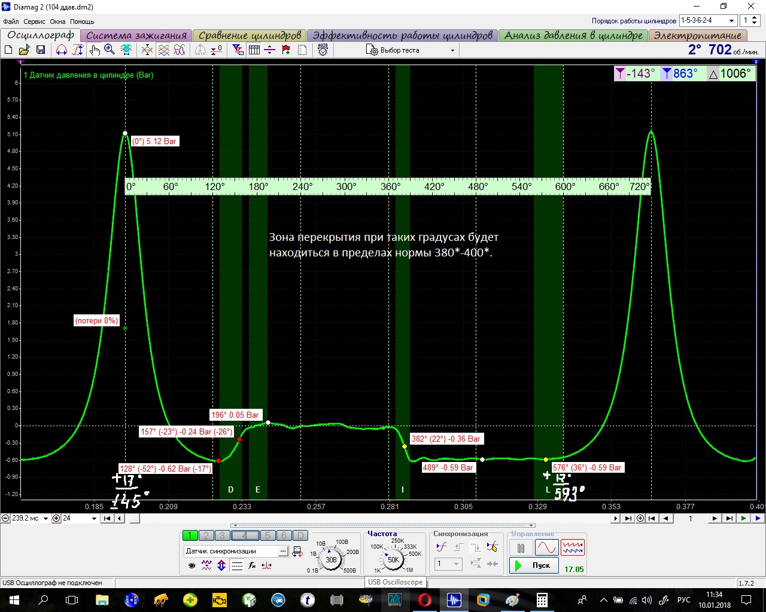This screenshot has width=766, height=612.
Task: Select the vertical measurement tool icon
Action: (78, 50)
